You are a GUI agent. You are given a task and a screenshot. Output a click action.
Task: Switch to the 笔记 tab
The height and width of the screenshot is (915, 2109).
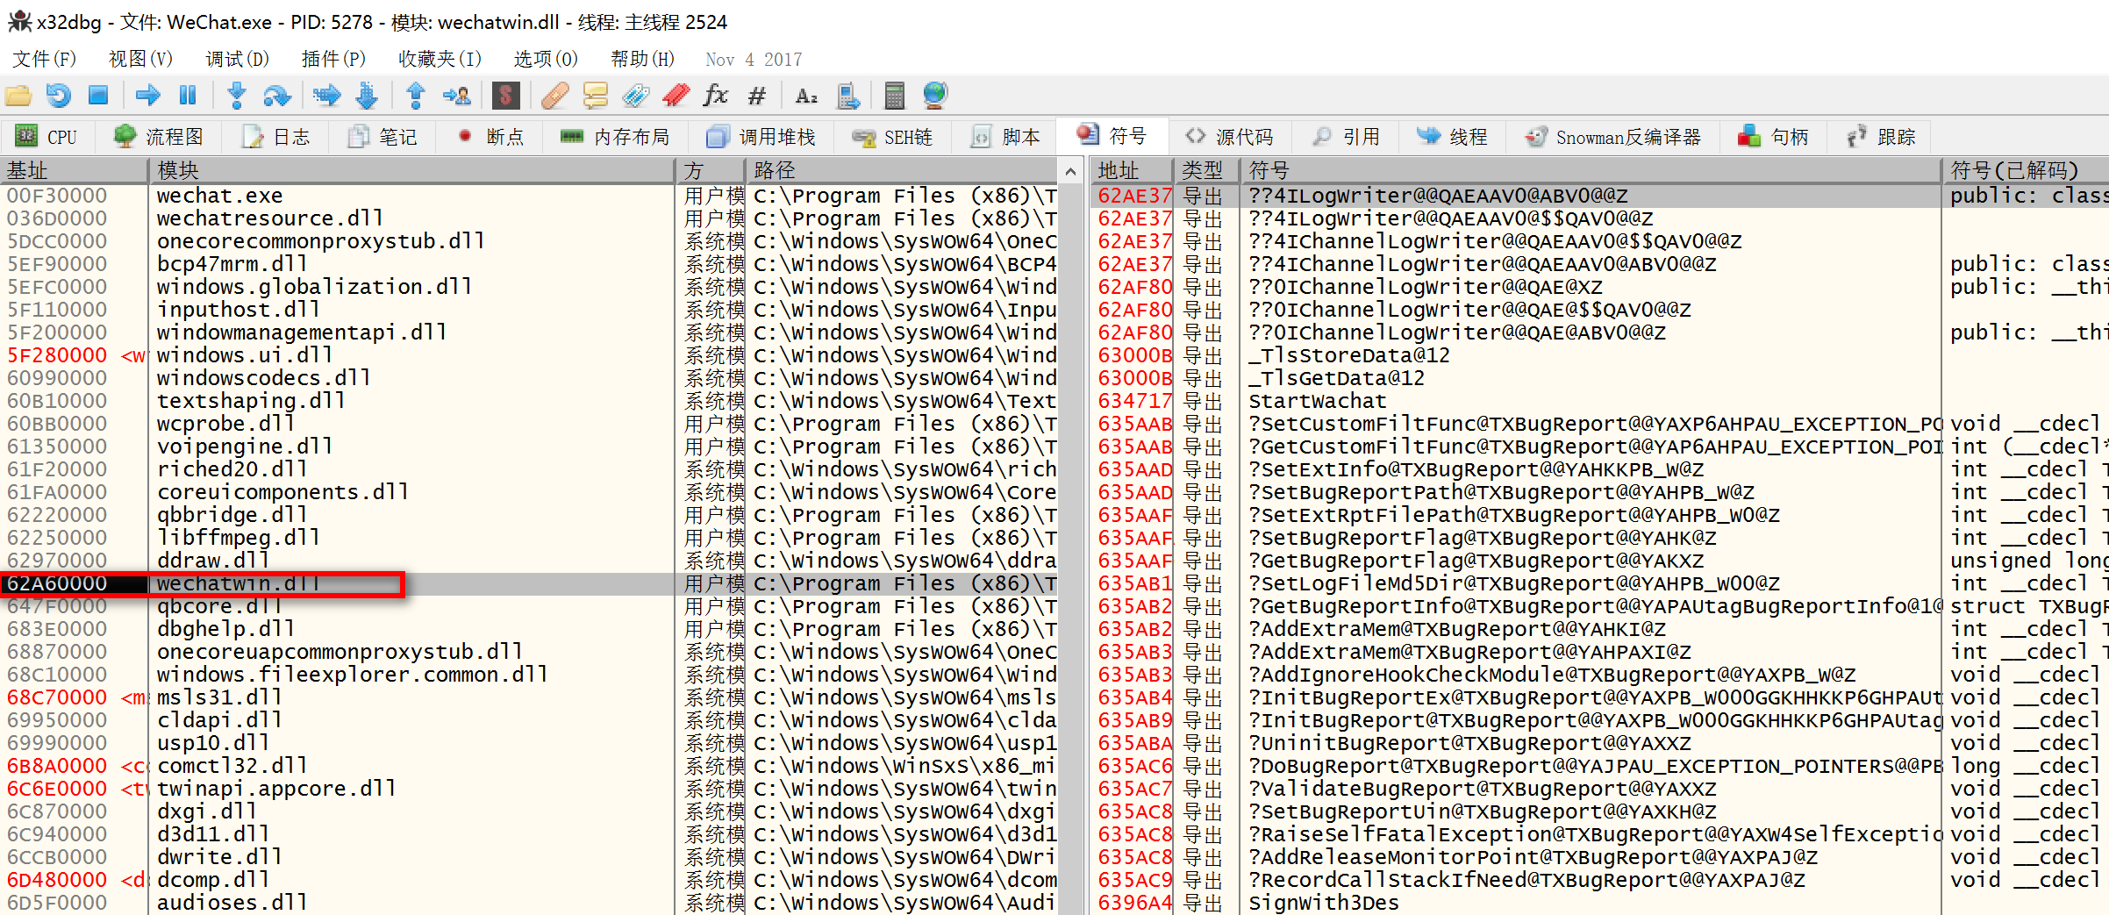tap(382, 137)
